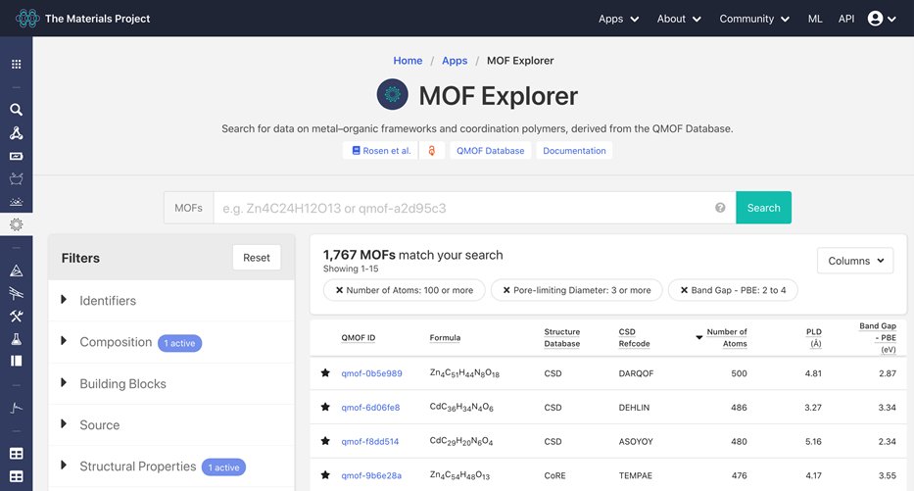
Task: Click the Structural Properties '1 active' badge
Action: (x=223, y=467)
